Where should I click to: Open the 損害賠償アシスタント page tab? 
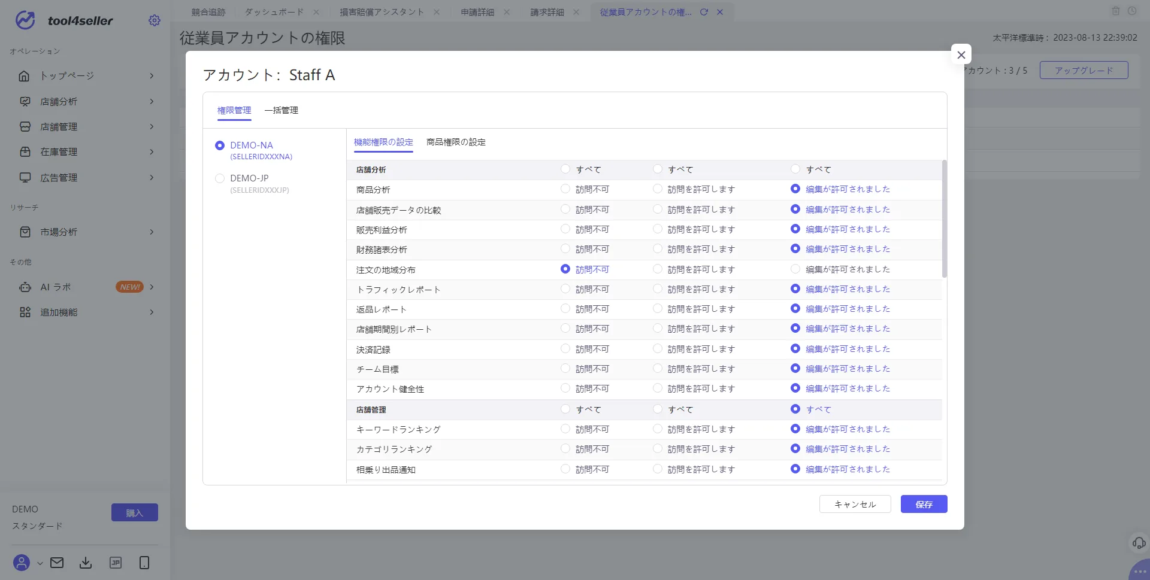coord(382,12)
